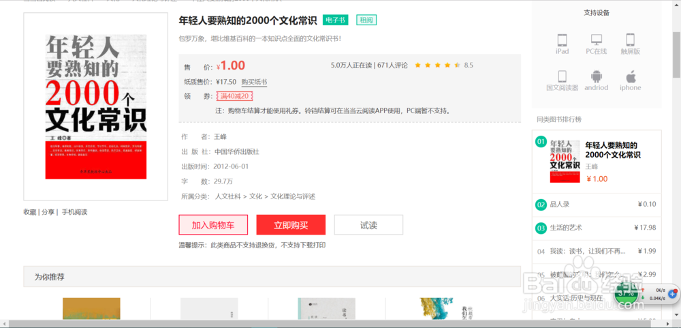
Task: Click the 为你推荐 section header
Action: coord(272,277)
